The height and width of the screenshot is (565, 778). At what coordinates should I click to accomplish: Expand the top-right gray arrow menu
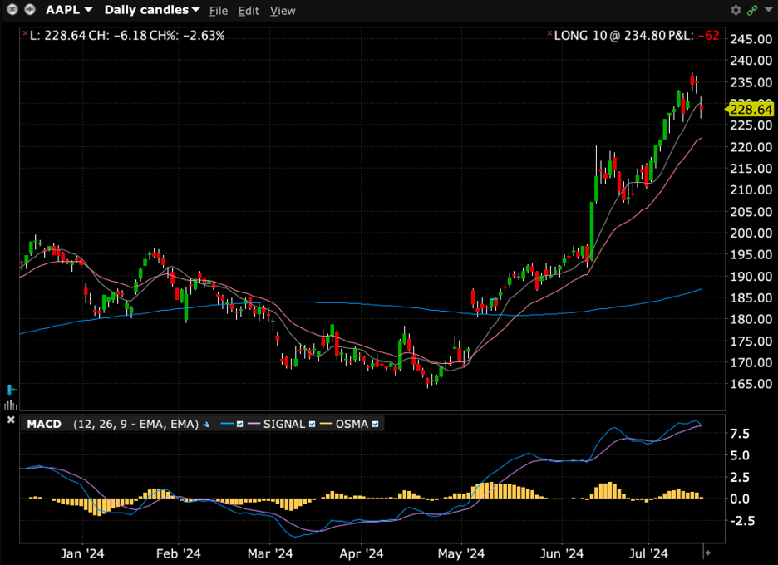coord(768,10)
